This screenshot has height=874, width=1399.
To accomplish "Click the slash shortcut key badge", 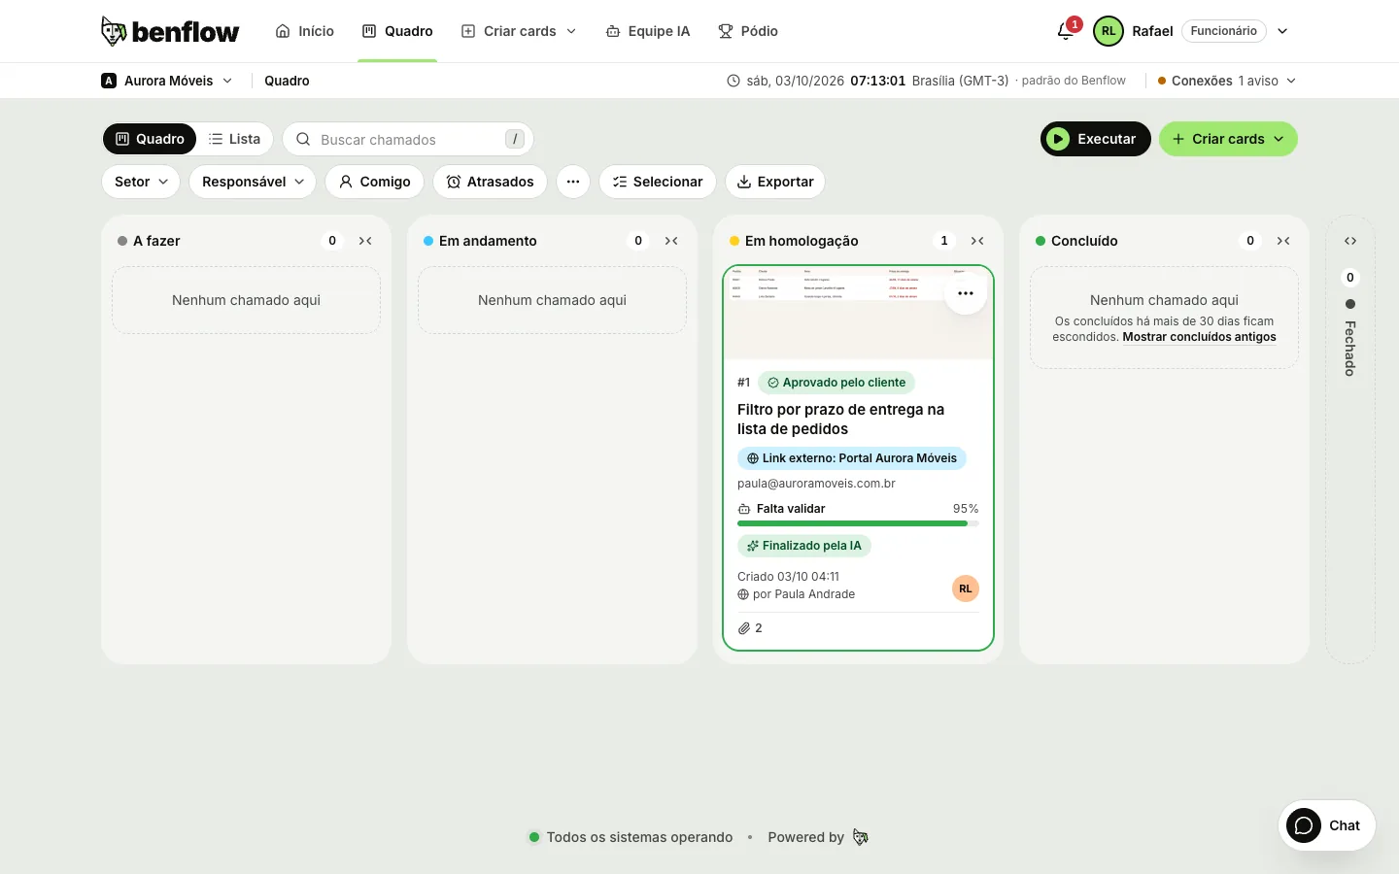I will [x=515, y=139].
